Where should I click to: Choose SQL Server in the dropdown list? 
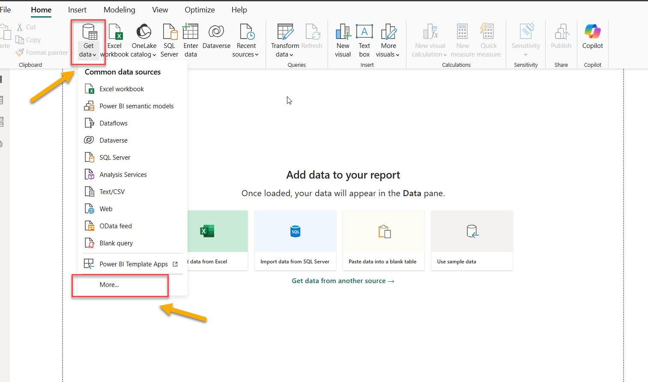click(133, 158)
